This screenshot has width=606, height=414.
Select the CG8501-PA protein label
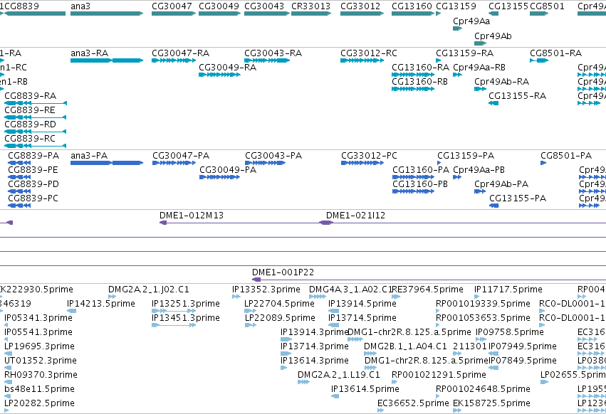[x=566, y=156]
